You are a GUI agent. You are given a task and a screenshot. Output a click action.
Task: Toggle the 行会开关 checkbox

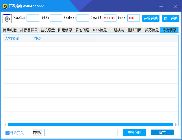(8, 133)
